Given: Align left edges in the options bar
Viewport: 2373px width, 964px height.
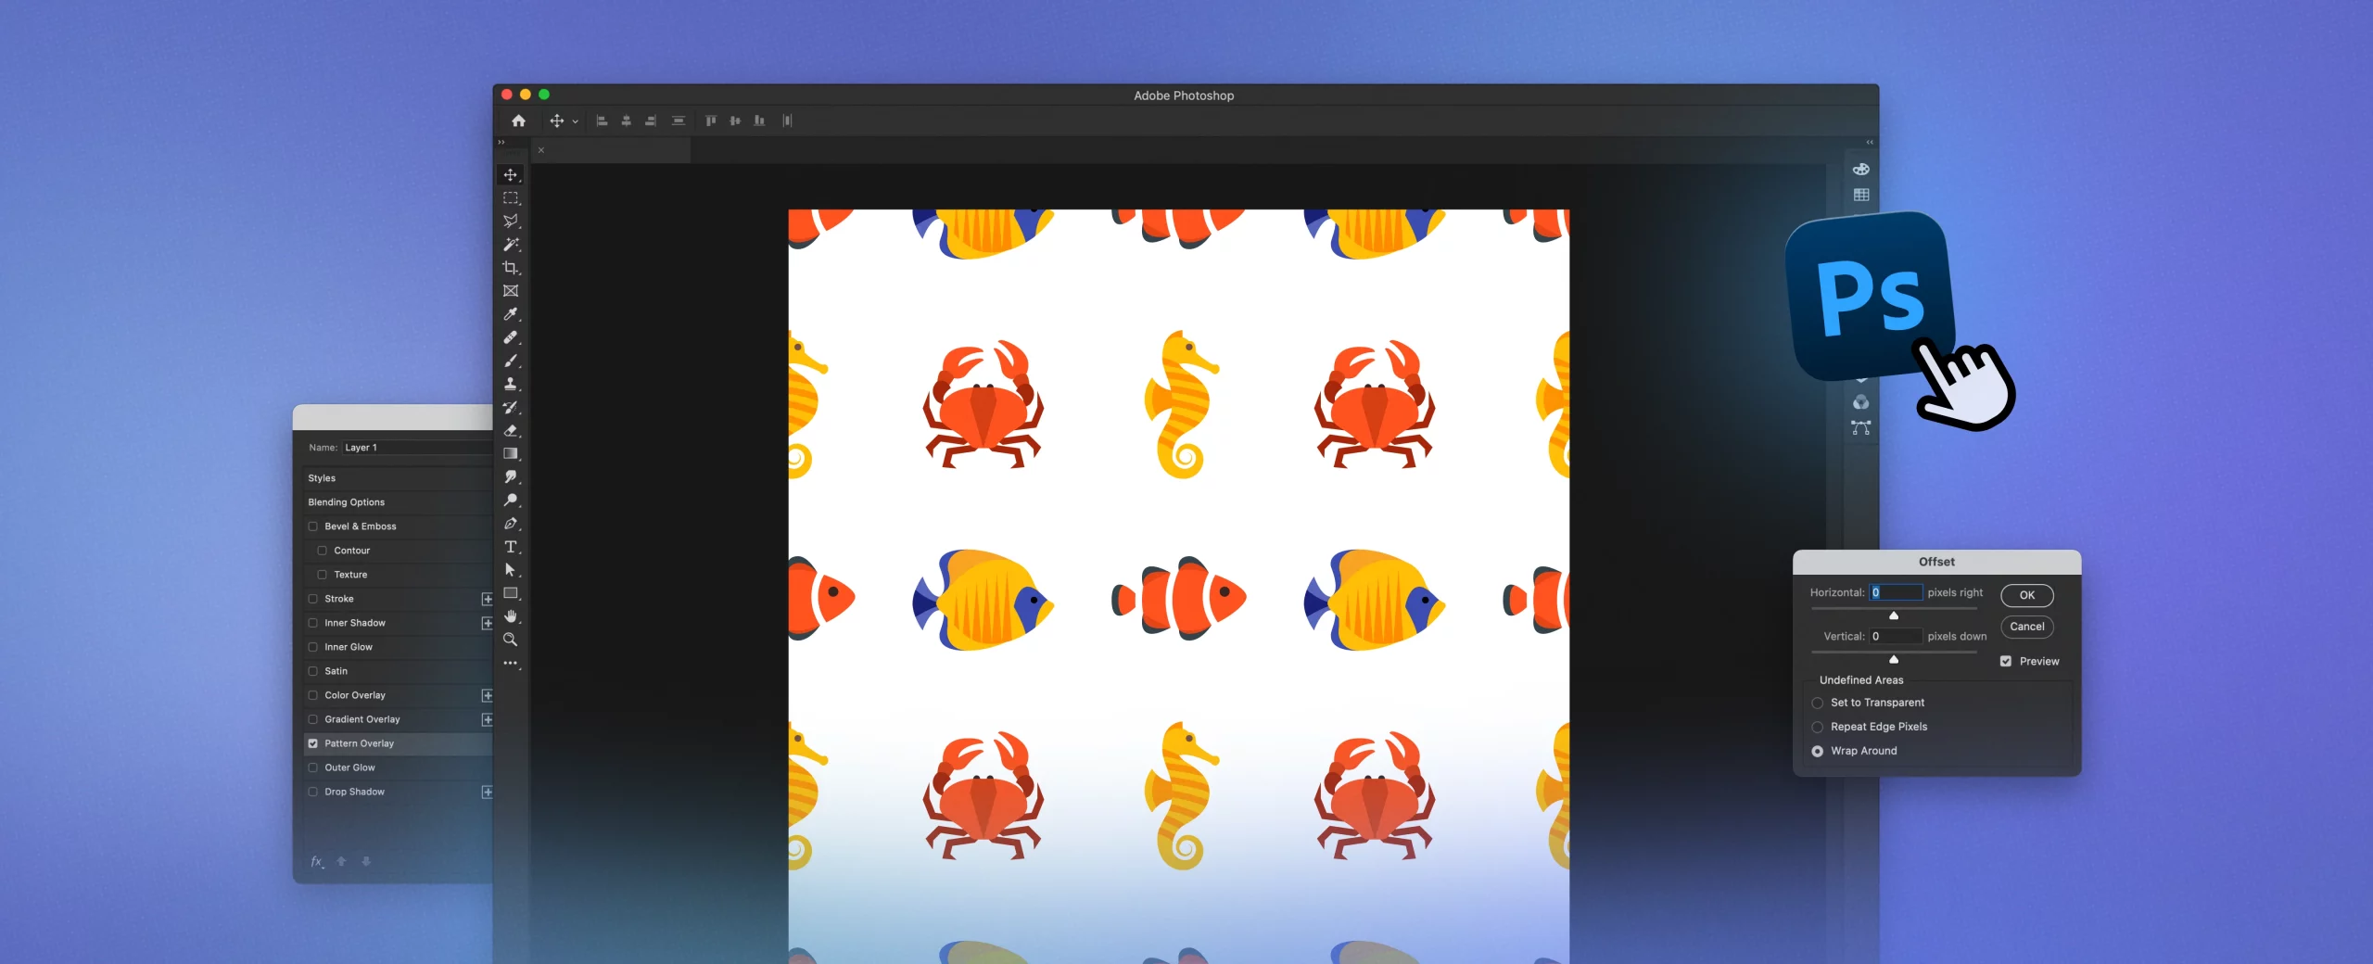Looking at the screenshot, I should tap(602, 120).
